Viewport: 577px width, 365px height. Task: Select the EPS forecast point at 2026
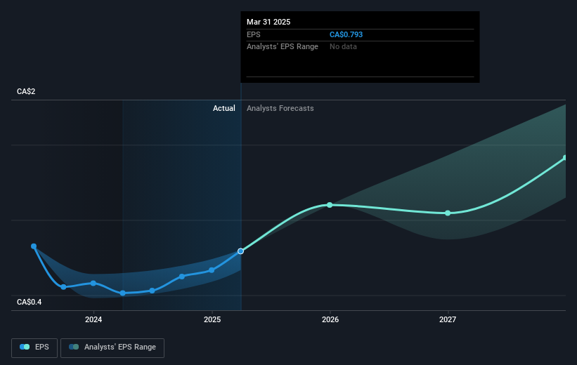(x=330, y=205)
